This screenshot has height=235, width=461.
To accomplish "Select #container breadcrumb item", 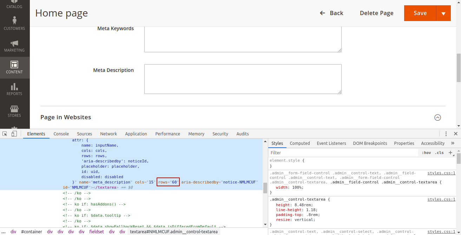I will pyautogui.click(x=32, y=231).
